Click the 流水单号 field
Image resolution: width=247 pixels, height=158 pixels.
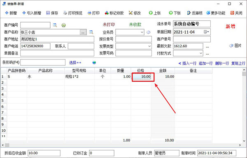[192, 24]
